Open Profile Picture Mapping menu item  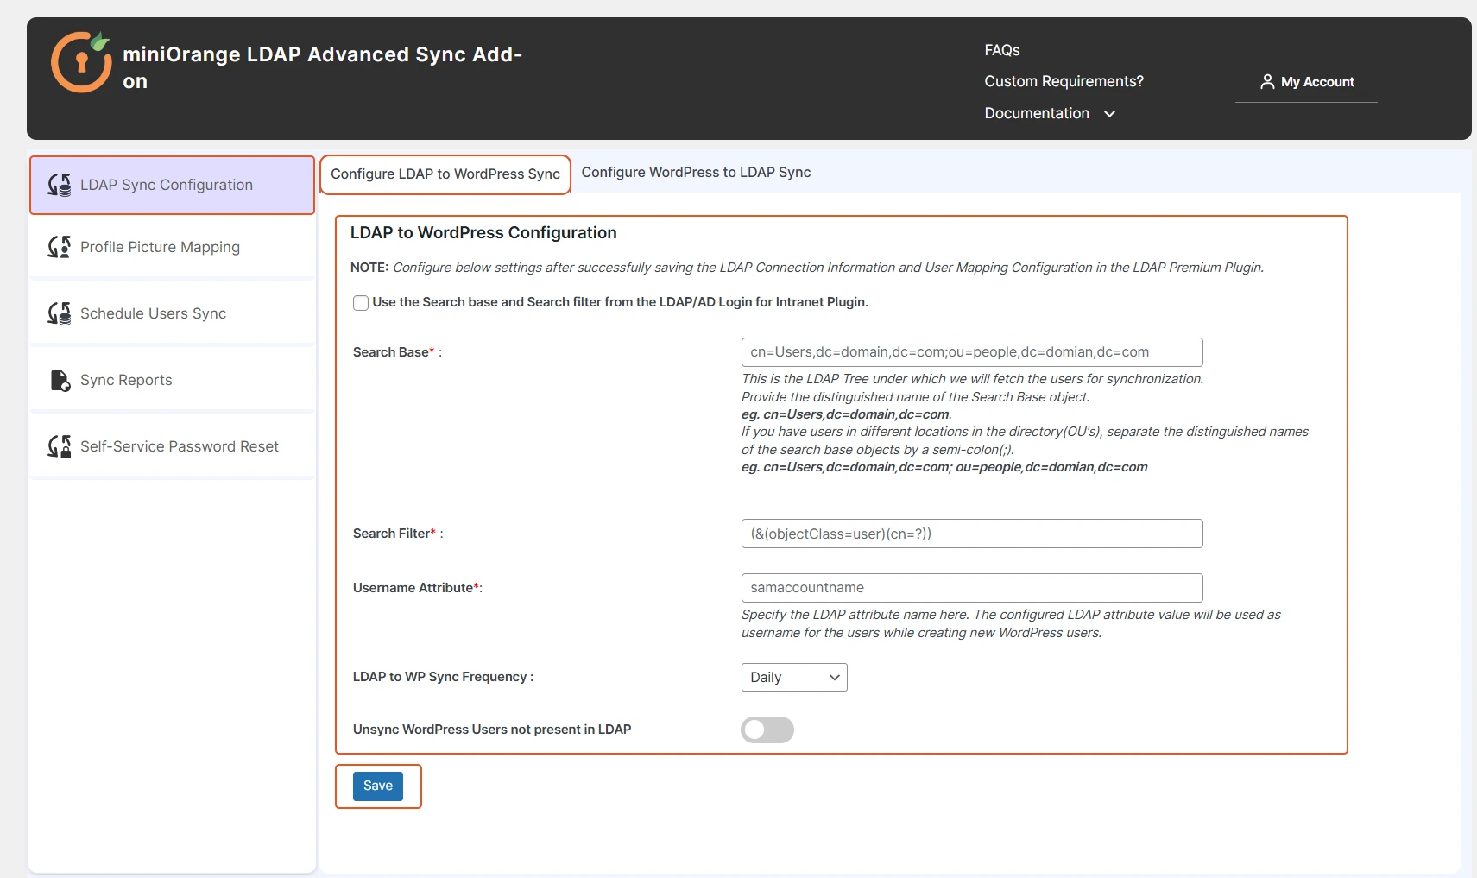click(x=172, y=247)
